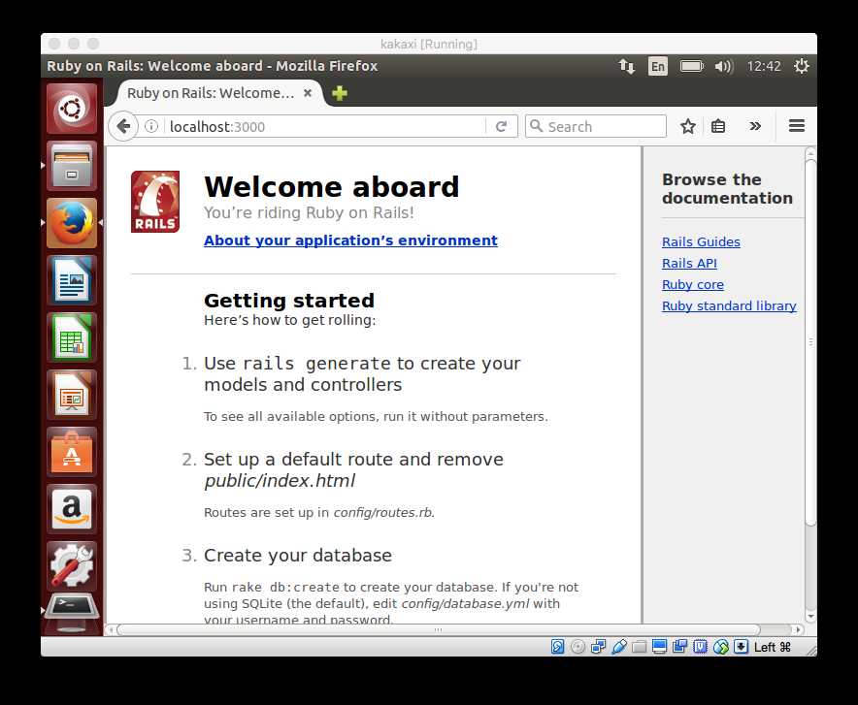Open the Rails Guides link
The width and height of the screenshot is (858, 705).
point(701,242)
